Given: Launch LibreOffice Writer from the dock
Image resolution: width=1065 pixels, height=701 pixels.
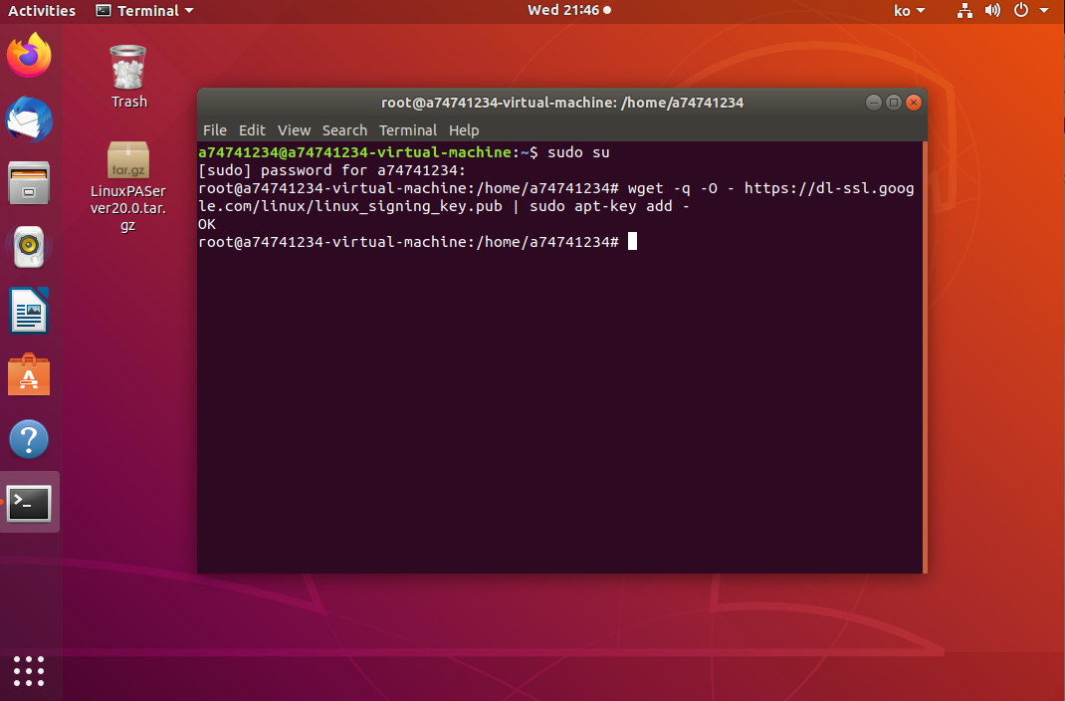Looking at the screenshot, I should pos(29,311).
